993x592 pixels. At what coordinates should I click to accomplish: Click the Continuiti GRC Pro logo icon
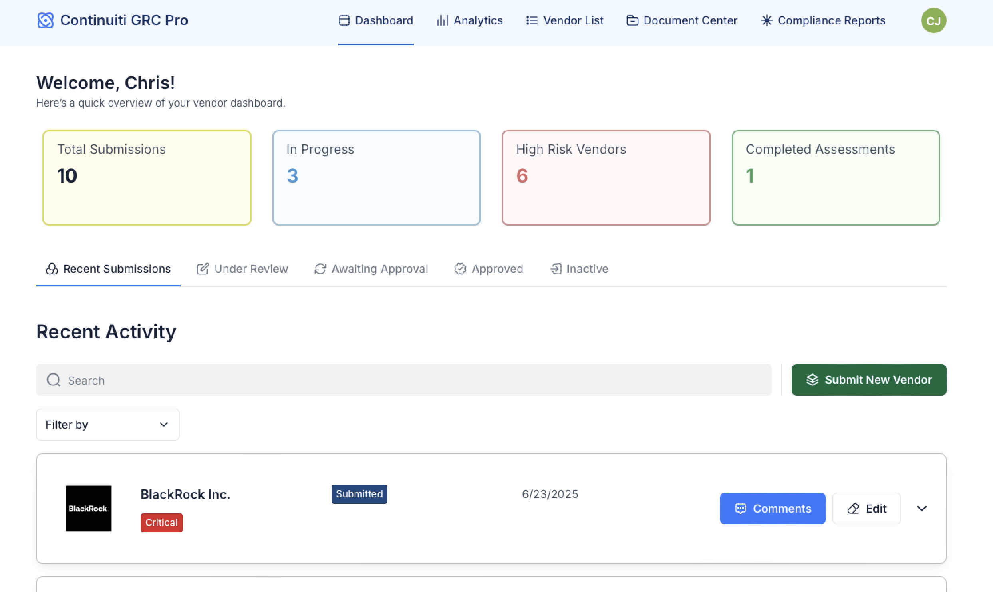pyautogui.click(x=45, y=20)
